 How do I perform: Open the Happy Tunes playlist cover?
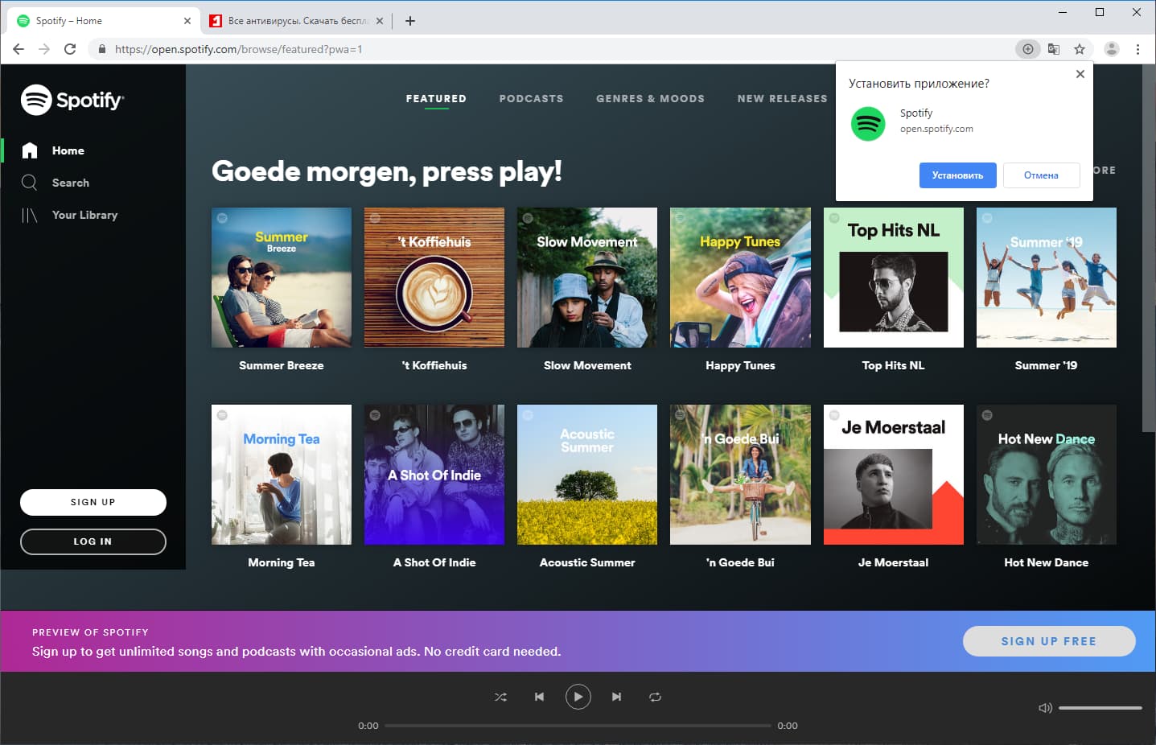(x=740, y=278)
